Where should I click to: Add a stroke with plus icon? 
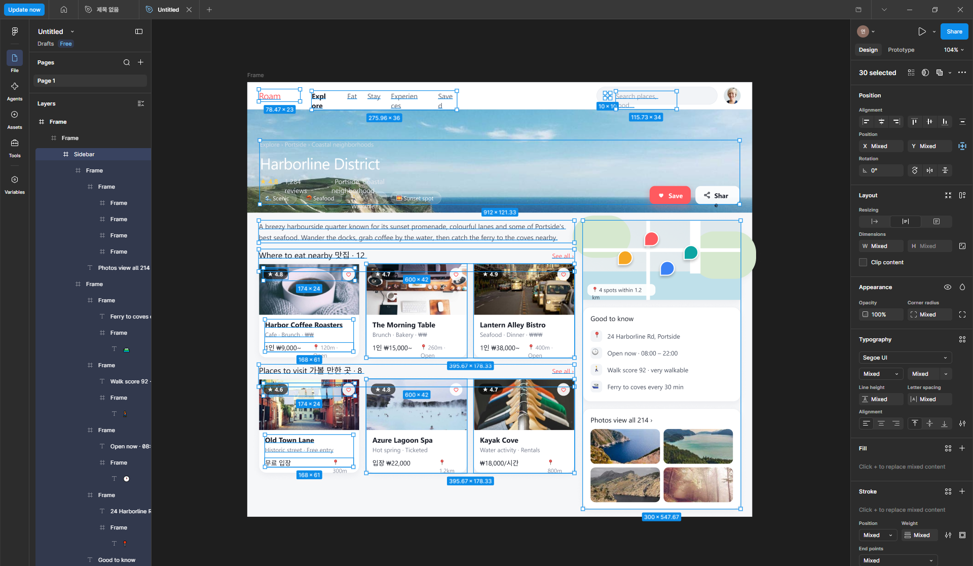pyautogui.click(x=962, y=491)
